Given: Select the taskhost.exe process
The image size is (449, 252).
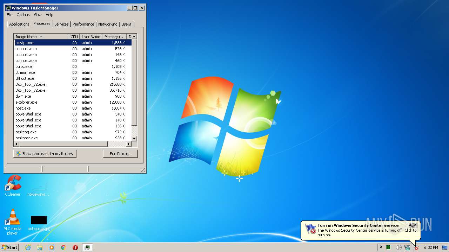Looking at the screenshot, I should coord(73,138).
